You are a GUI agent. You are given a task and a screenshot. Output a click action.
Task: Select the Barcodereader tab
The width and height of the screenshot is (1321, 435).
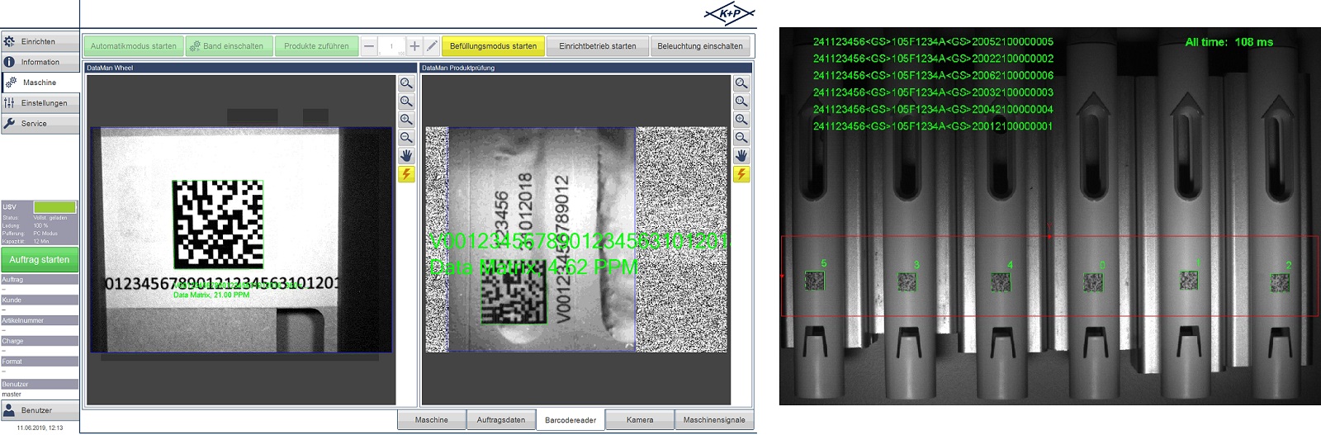(571, 419)
